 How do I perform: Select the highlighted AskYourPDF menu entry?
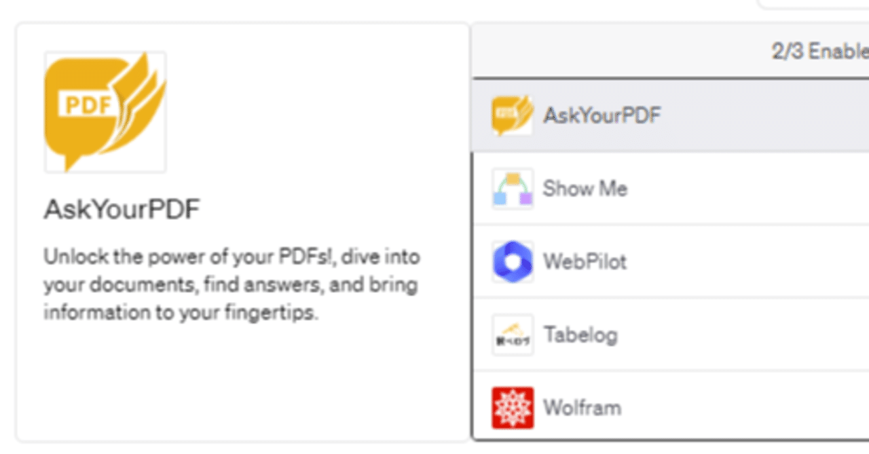601,115
